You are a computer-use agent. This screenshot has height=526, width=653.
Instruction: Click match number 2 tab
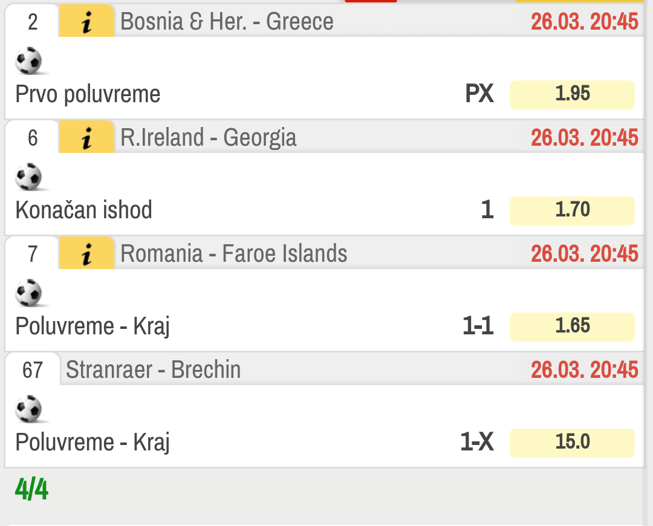(33, 21)
